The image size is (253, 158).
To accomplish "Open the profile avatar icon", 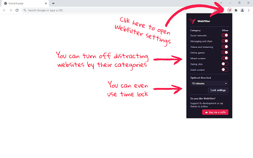I will pyautogui.click(x=242, y=10).
